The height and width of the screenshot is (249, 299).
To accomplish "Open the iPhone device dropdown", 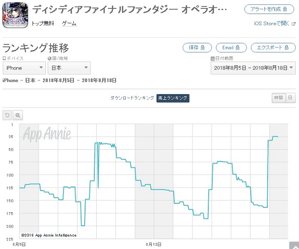I will click(x=24, y=68).
